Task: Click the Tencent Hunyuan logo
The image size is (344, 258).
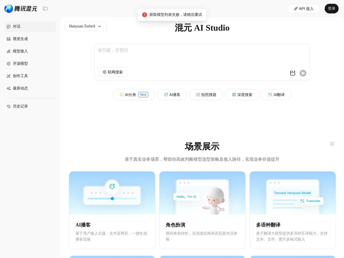Action: 21,9
